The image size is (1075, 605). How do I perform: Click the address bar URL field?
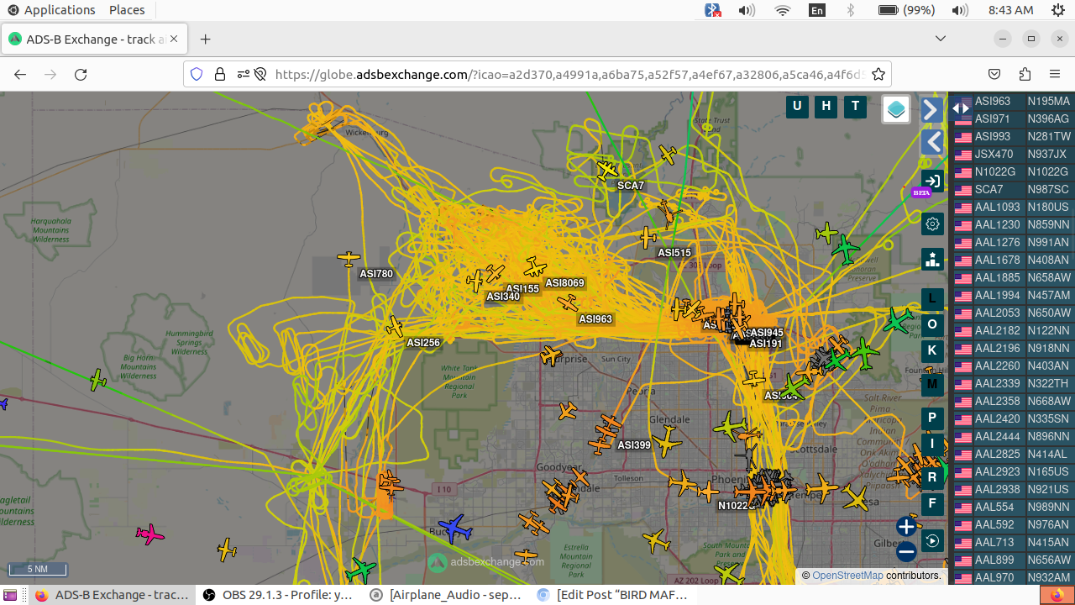tap(569, 74)
